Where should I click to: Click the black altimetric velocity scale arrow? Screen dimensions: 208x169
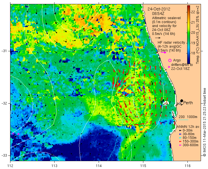coord(158,38)
